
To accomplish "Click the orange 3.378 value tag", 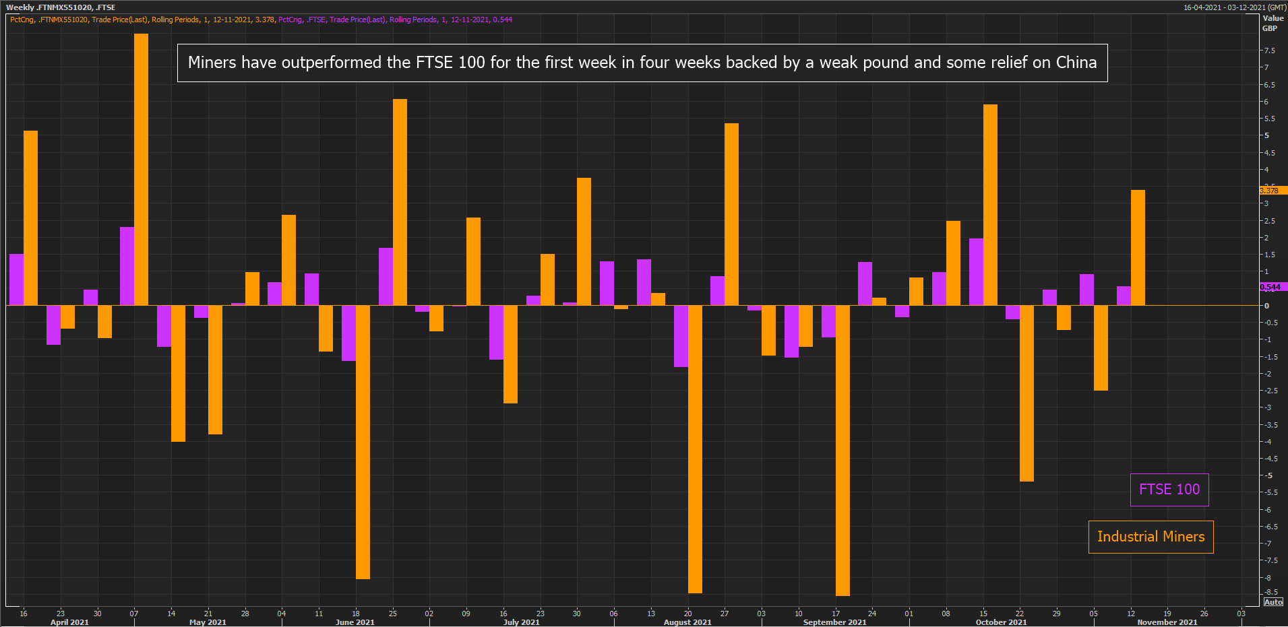I will coord(1273,191).
